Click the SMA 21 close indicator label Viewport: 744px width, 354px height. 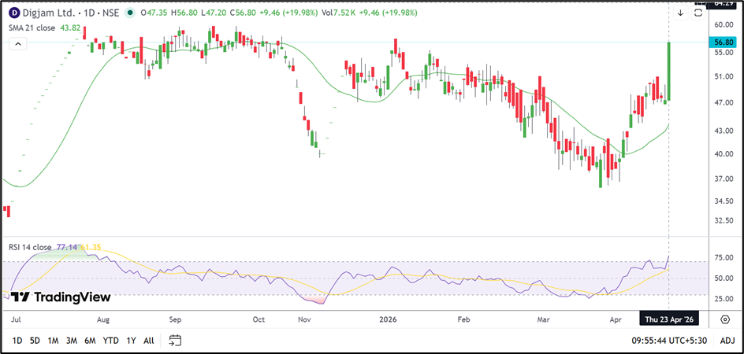coord(30,28)
